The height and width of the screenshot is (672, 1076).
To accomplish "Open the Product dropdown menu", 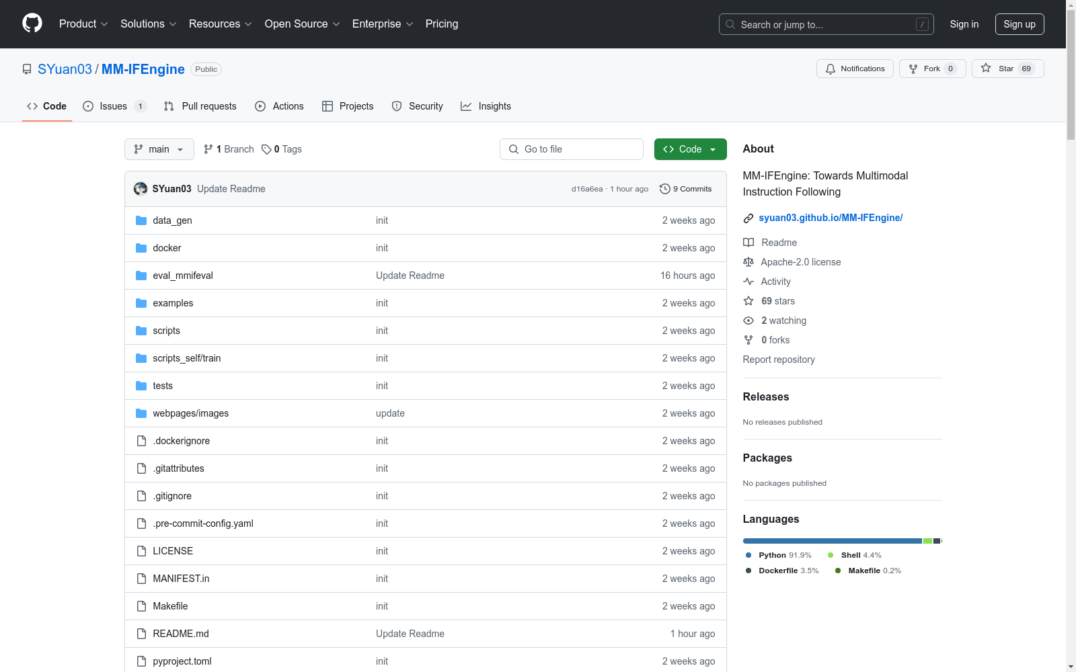I will pyautogui.click(x=83, y=24).
